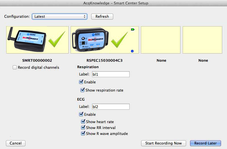The height and width of the screenshot is (149, 227).
Task: Click the green battery indicator icon
Action: coord(132,29)
